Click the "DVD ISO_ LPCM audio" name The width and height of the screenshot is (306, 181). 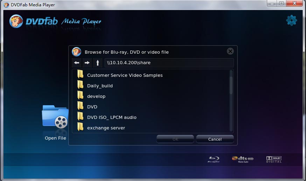click(112, 118)
